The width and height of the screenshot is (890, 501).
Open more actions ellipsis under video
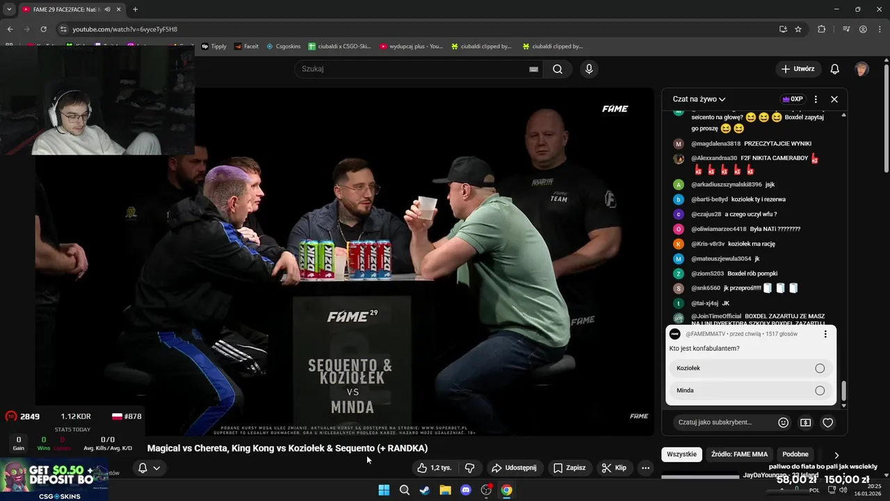click(x=645, y=468)
